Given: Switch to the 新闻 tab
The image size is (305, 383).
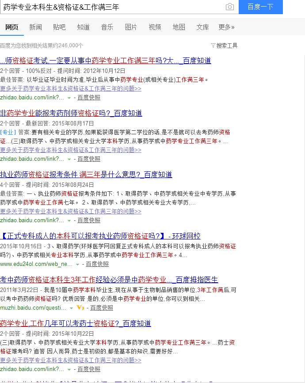Looking at the screenshot, I should point(36,27).
